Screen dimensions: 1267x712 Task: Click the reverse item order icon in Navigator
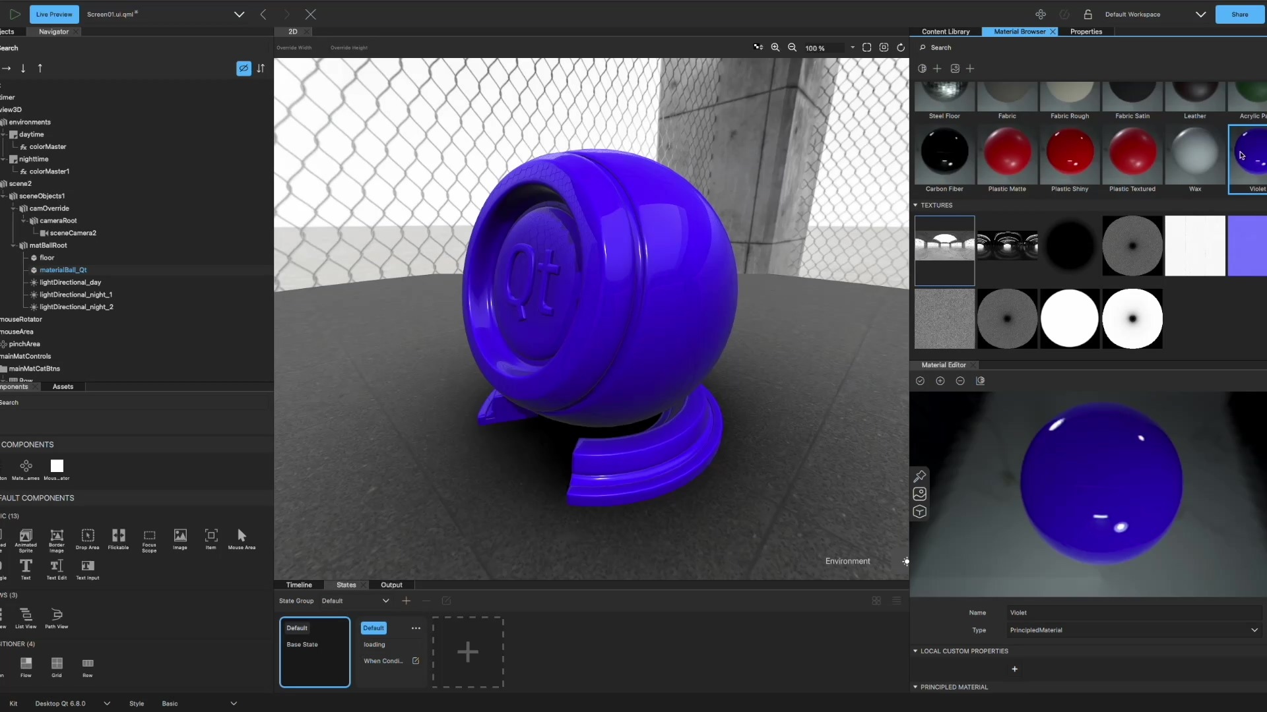261,69
